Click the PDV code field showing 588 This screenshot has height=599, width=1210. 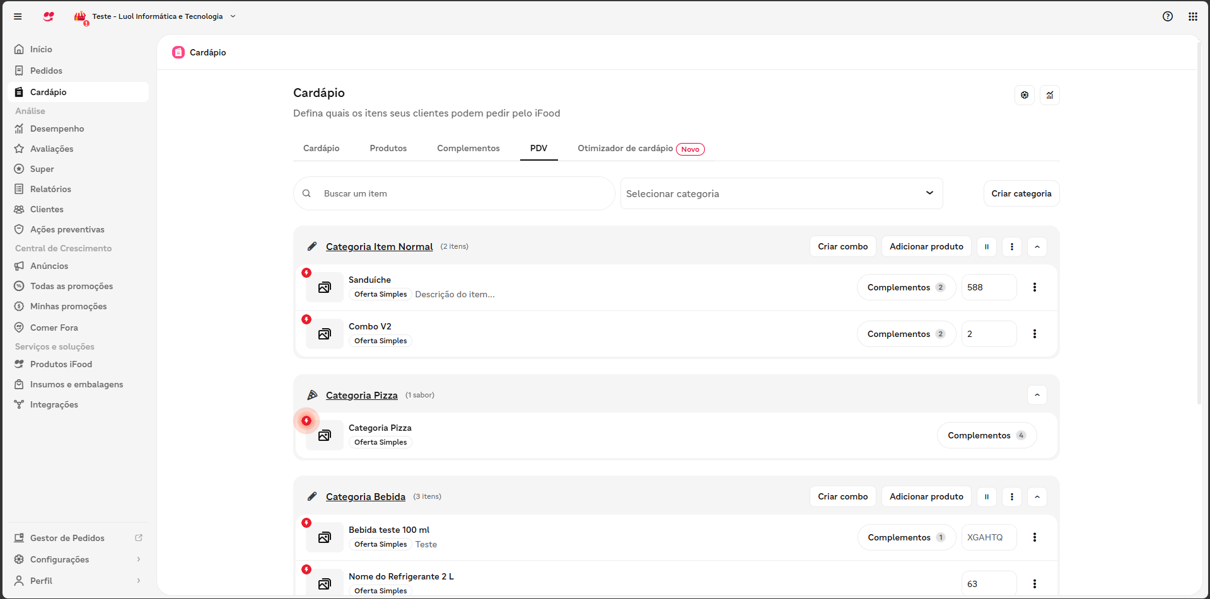click(x=989, y=287)
